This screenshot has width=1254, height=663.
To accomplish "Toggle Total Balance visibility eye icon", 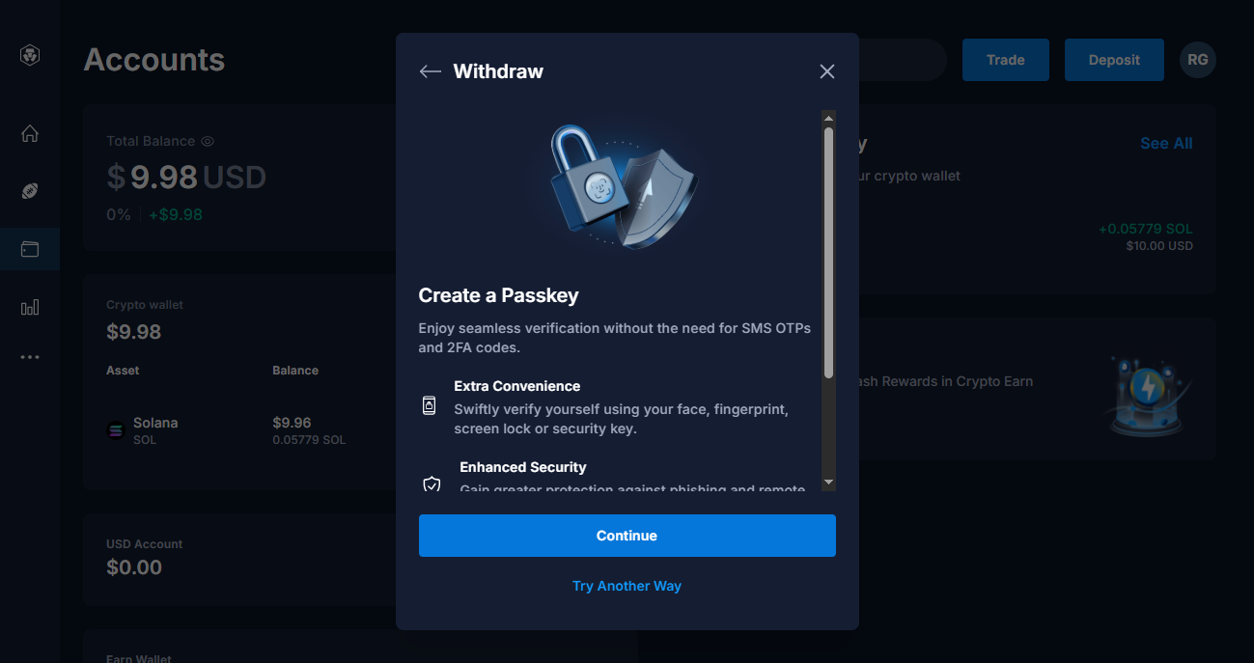I will tap(207, 141).
